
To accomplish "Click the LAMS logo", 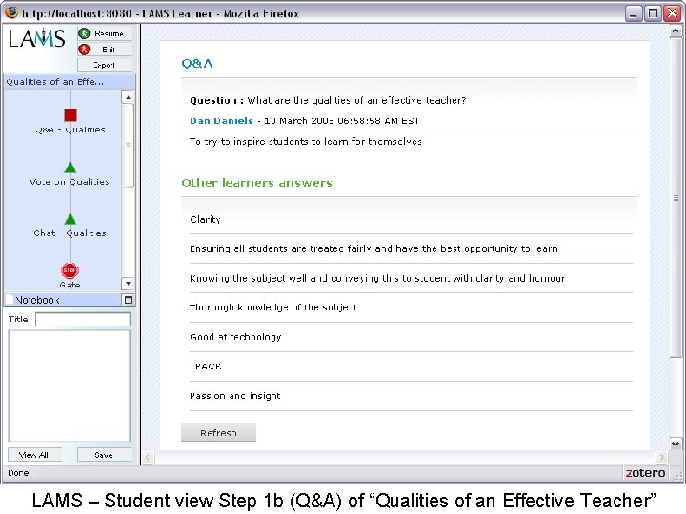I will click(37, 38).
